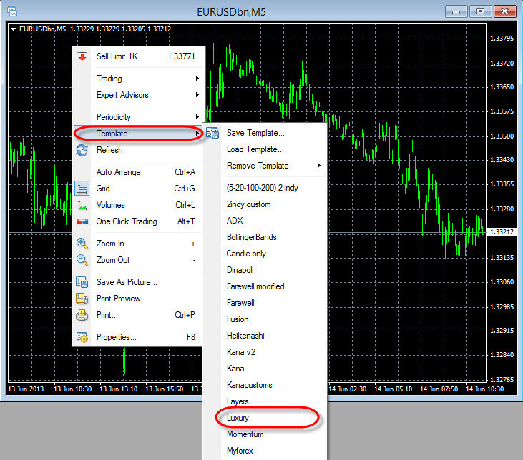The height and width of the screenshot is (460, 523).
Task: Toggle One Click Trading option
Action: 137,221
